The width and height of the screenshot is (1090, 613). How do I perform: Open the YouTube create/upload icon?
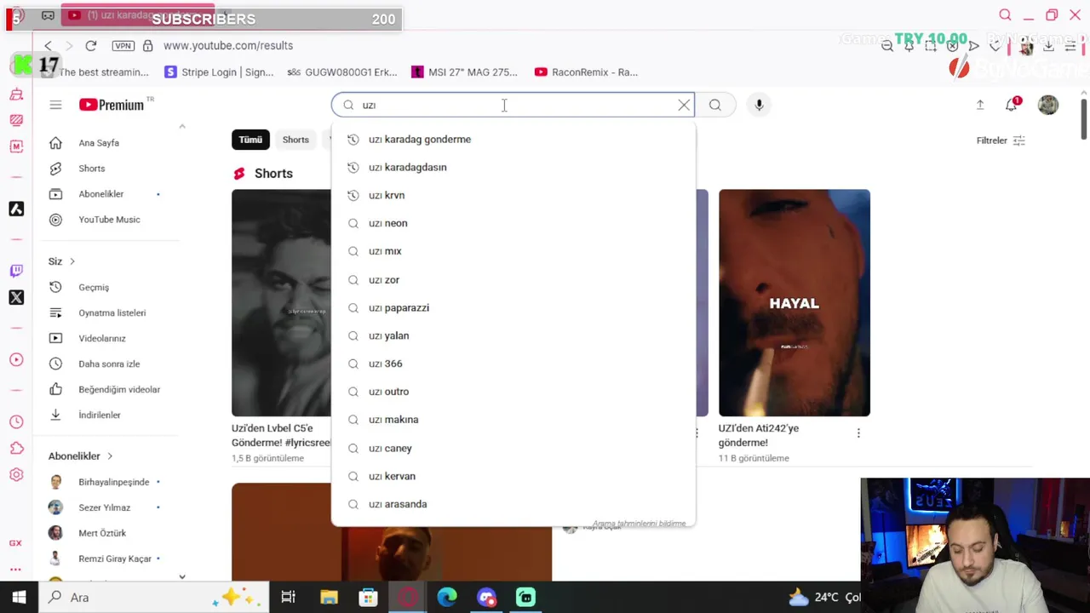pos(980,105)
